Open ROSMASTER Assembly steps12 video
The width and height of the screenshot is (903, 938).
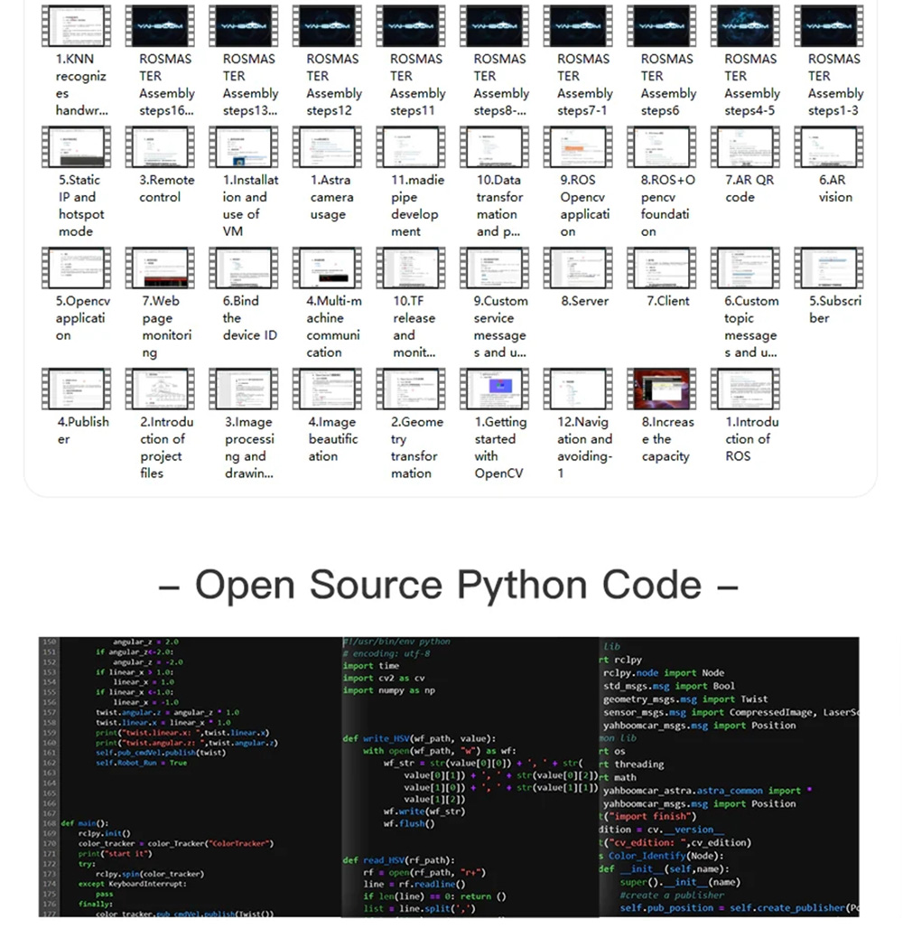coord(327,26)
